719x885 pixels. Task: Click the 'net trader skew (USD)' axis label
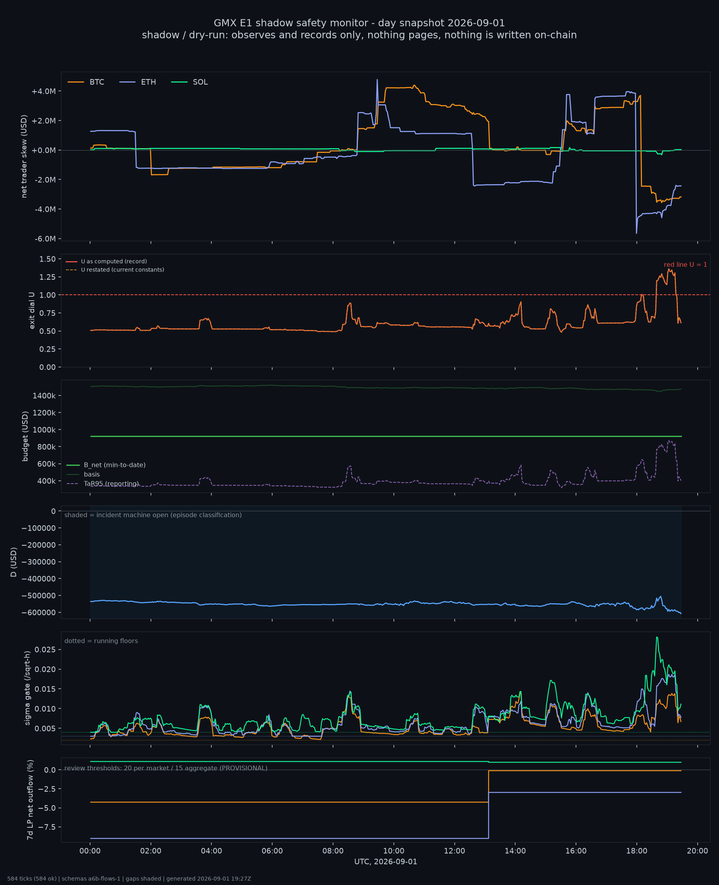click(x=24, y=156)
